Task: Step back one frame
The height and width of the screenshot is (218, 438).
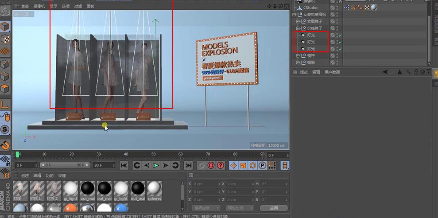Action: (147, 165)
